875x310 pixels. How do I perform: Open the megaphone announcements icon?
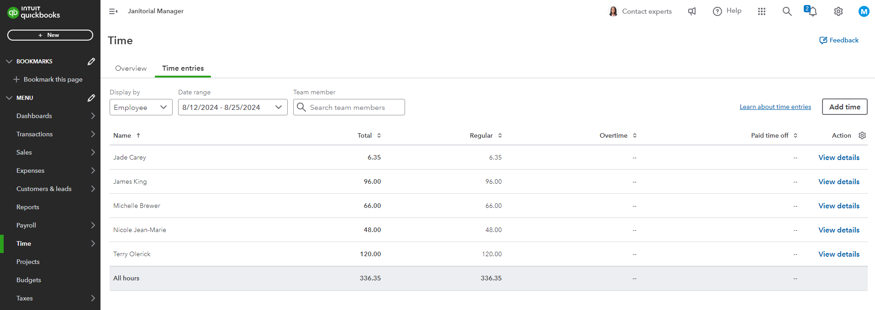pos(692,11)
